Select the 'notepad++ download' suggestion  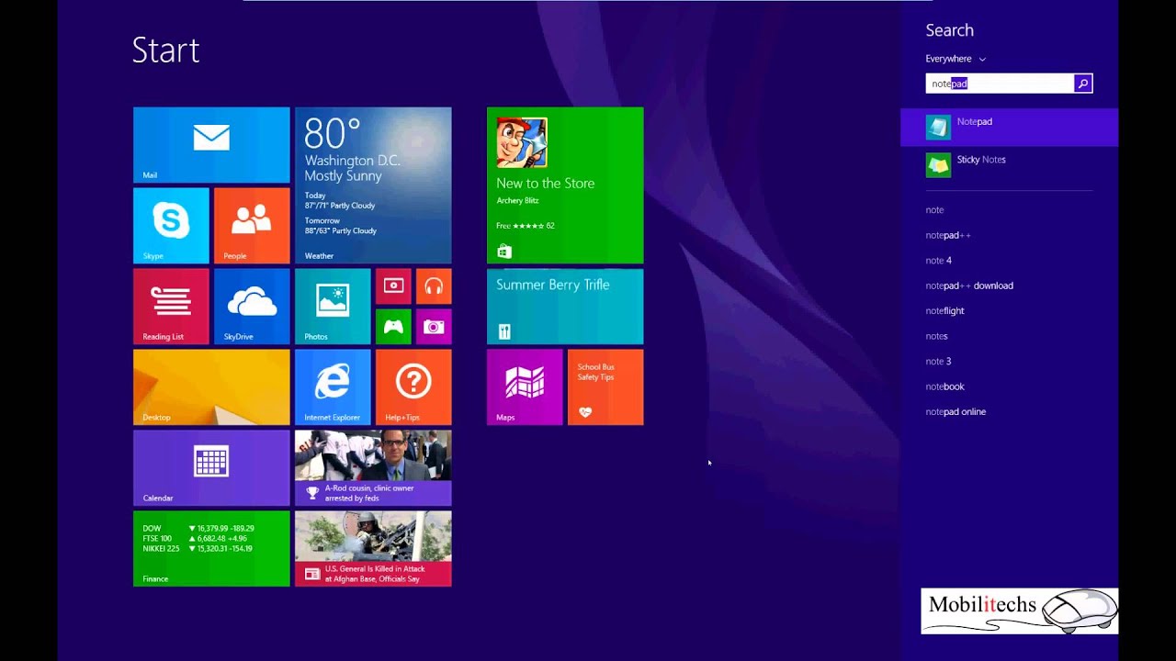tap(969, 286)
